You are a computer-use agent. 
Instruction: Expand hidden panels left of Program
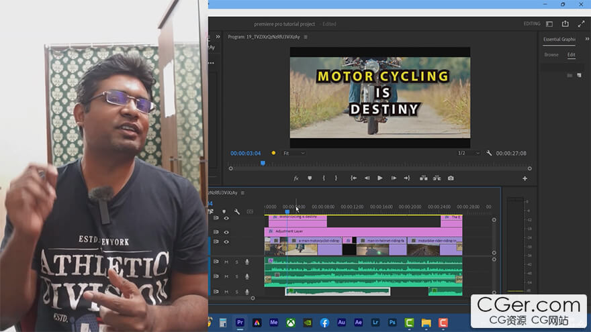218,37
